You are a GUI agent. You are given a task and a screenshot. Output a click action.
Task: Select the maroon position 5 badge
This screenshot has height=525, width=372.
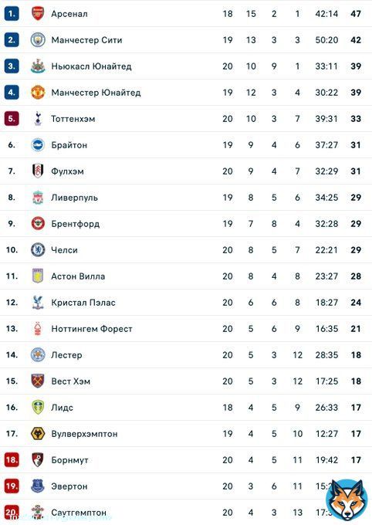(12, 119)
